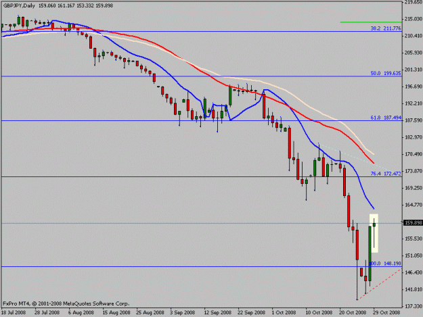Click the 173.870 price axis label
This screenshot has height=317, width=423.
pos(414,171)
